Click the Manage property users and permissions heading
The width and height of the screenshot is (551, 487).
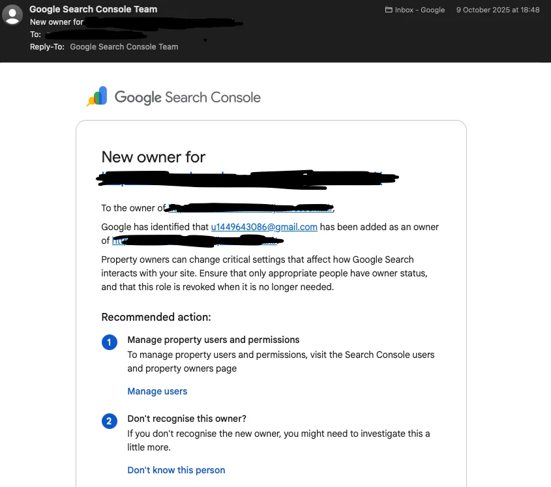[213, 340]
